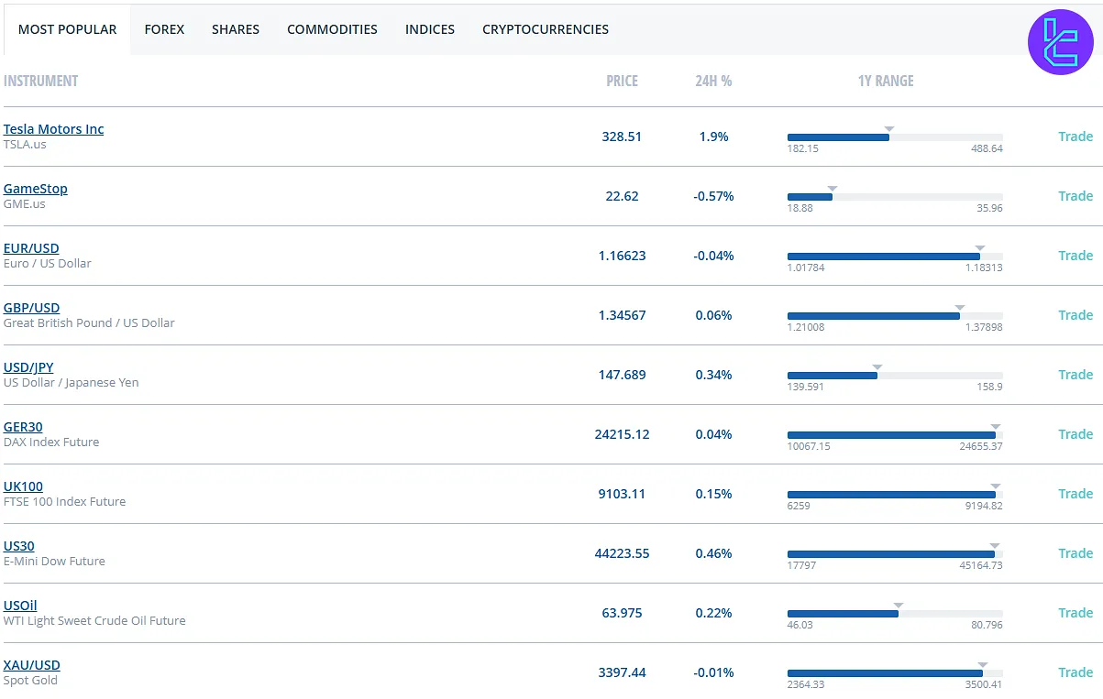1103x699 pixels.
Task: Click Tesla's range high value 488.64
Action: [x=987, y=148]
